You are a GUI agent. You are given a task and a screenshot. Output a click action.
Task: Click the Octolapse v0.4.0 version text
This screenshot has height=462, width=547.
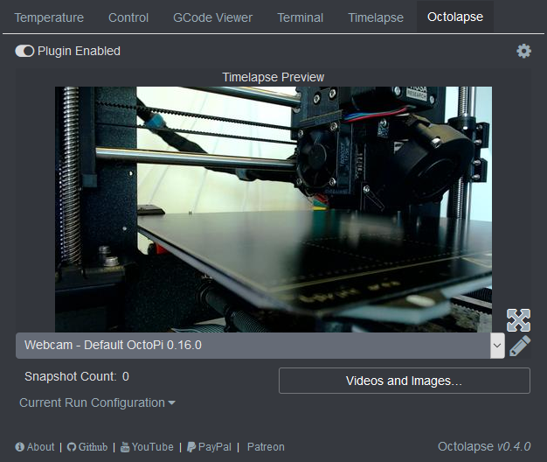tap(484, 446)
